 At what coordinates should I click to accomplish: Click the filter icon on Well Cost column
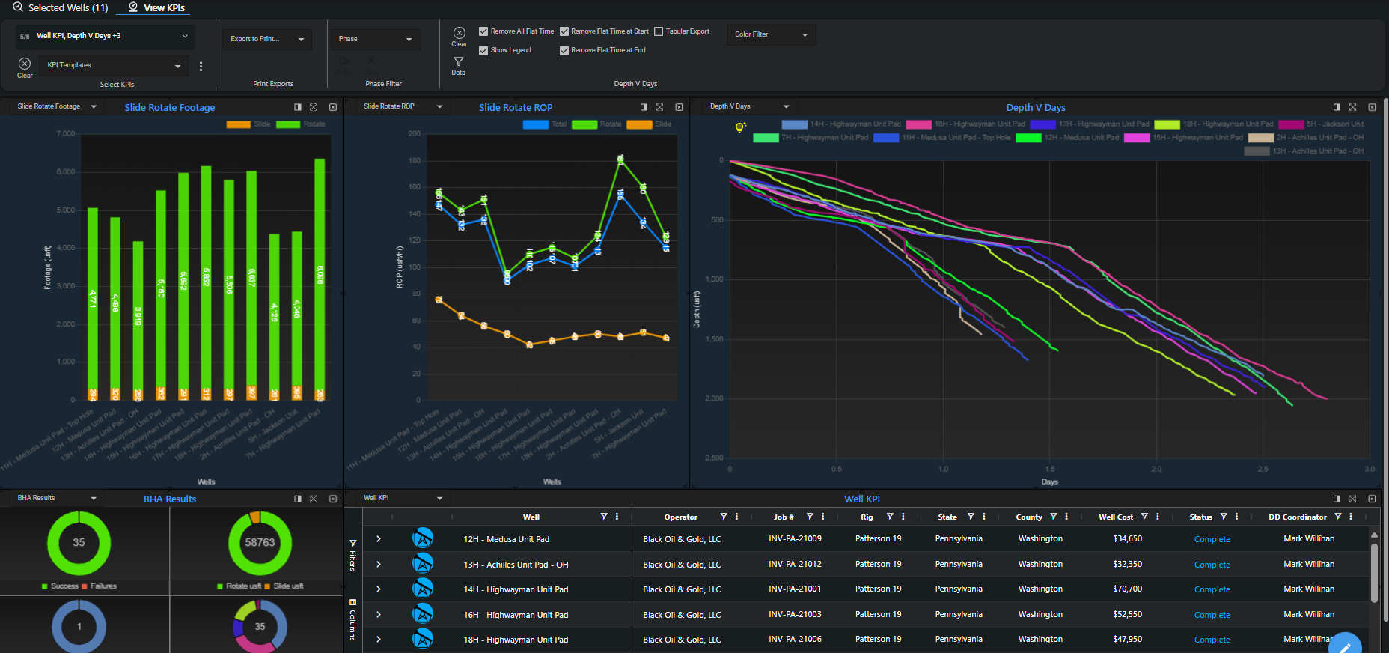1144,517
